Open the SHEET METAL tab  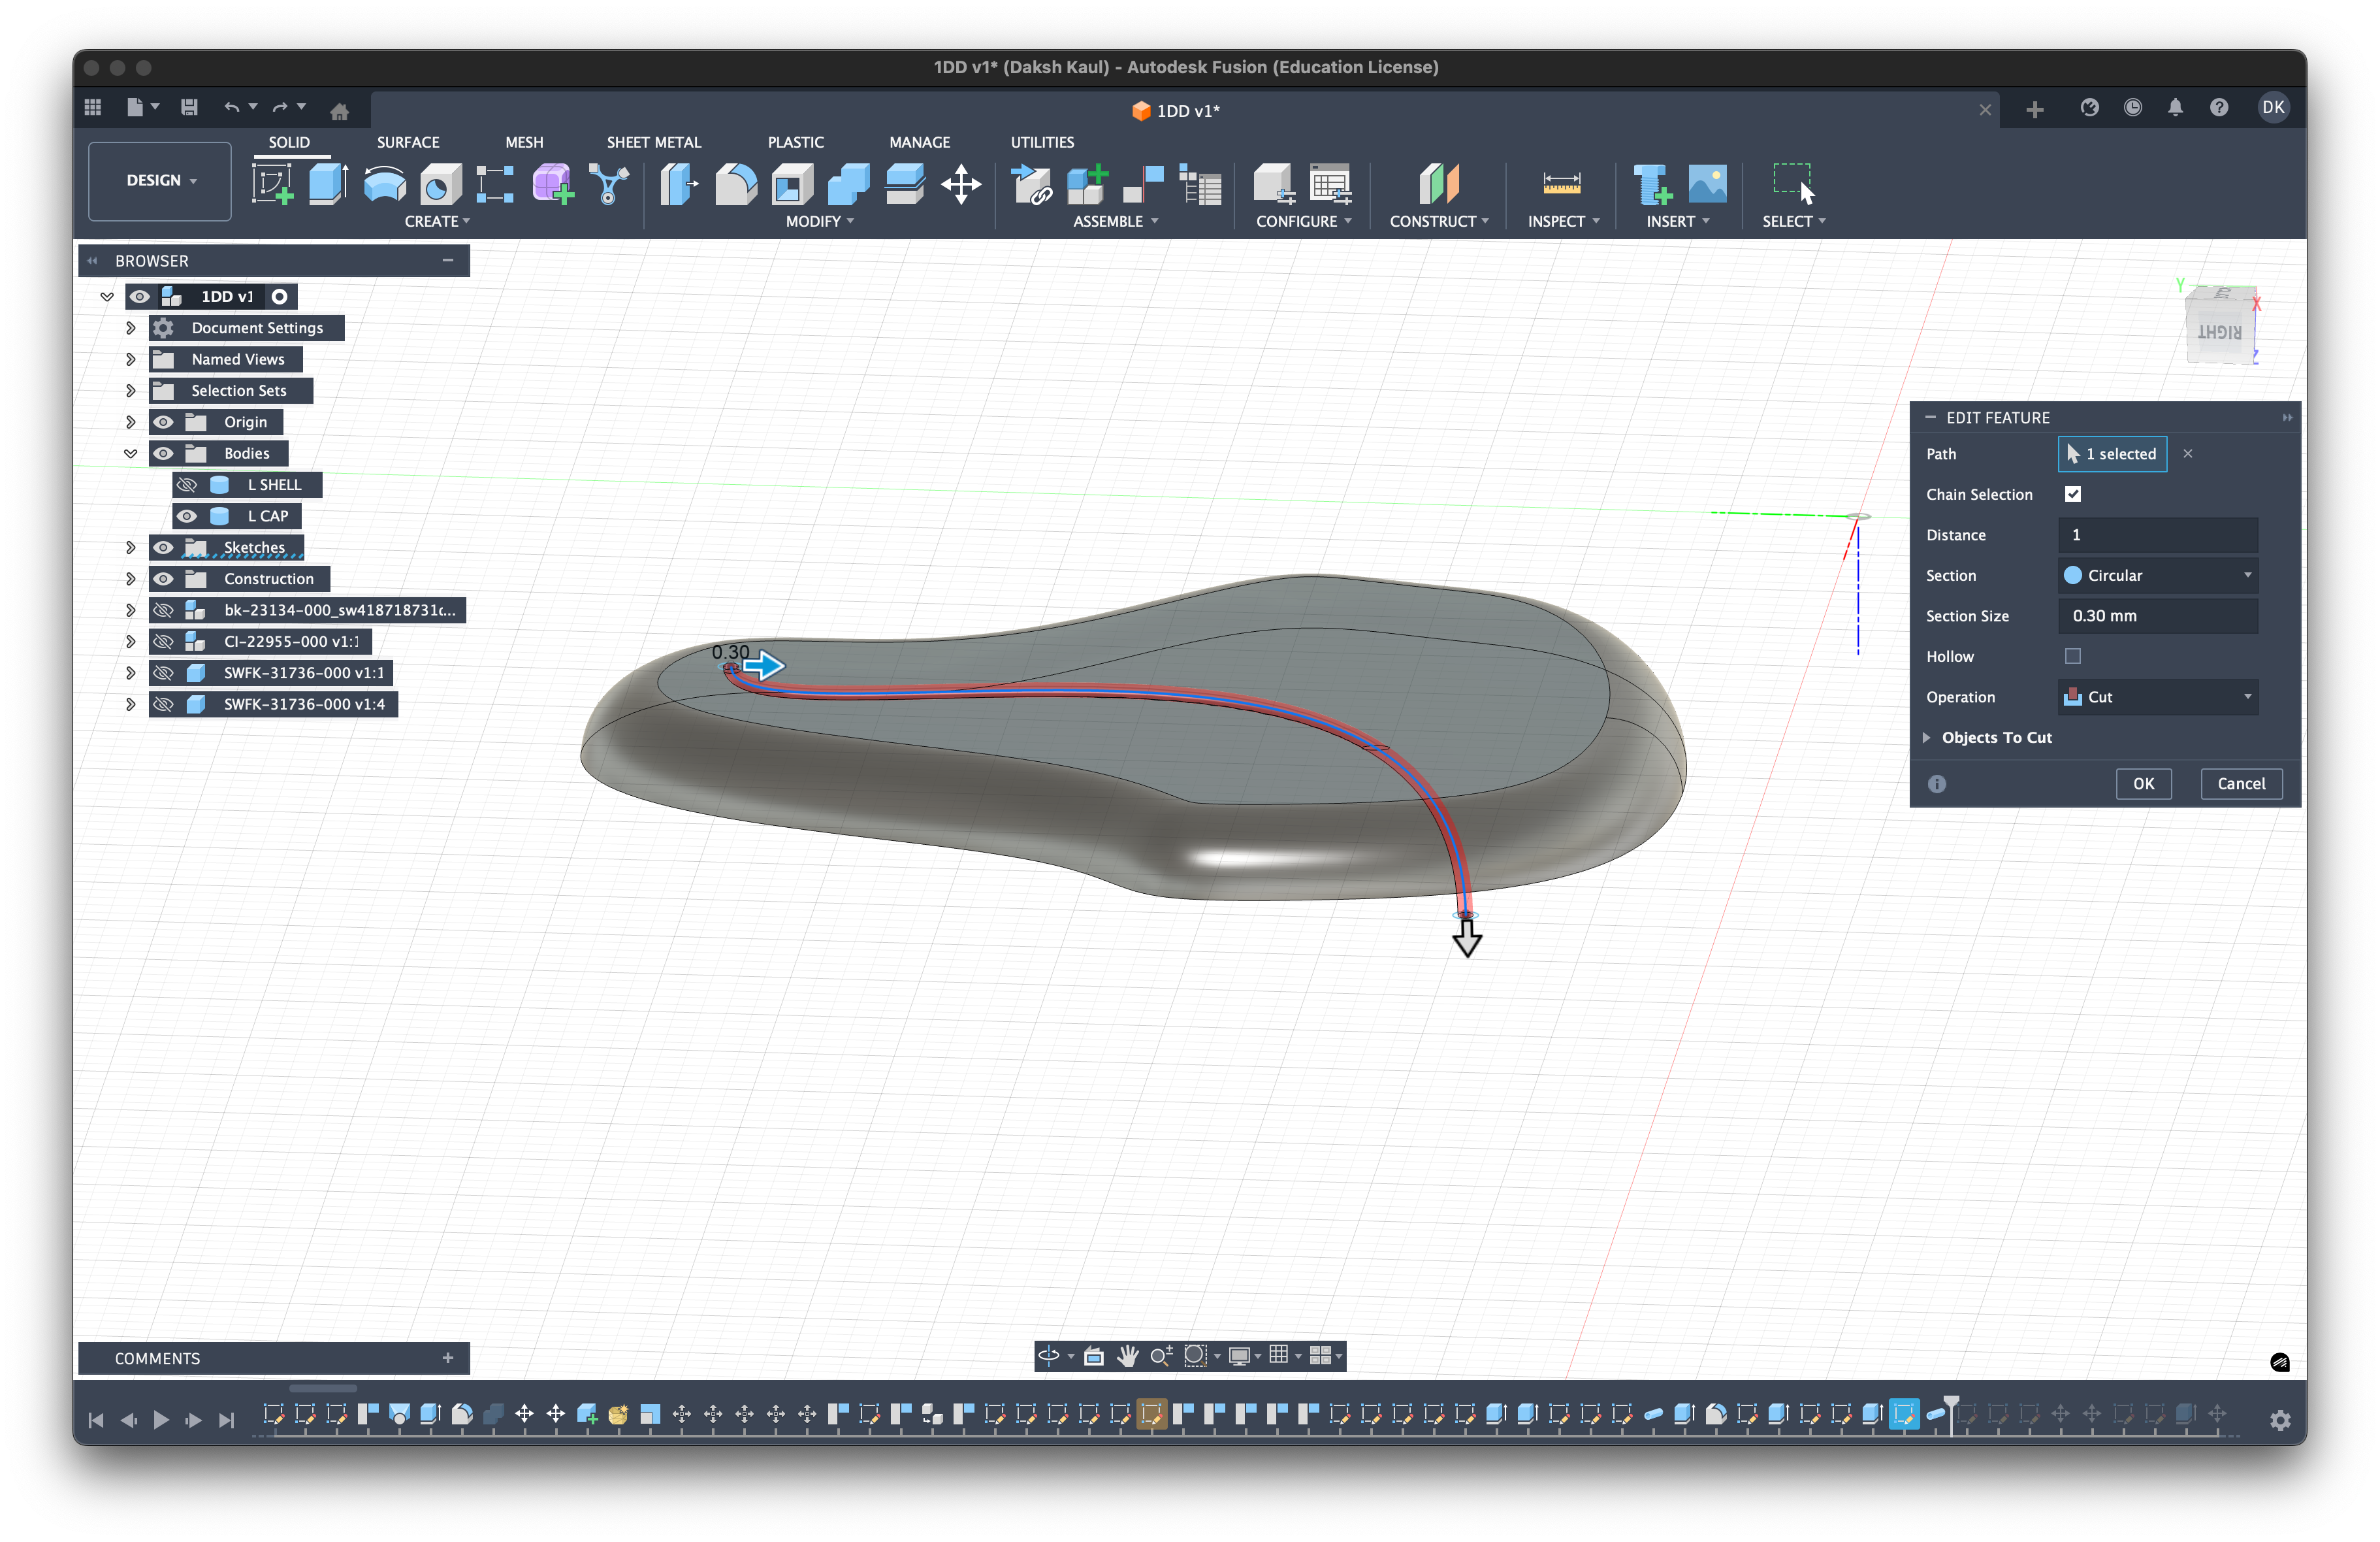tap(653, 142)
